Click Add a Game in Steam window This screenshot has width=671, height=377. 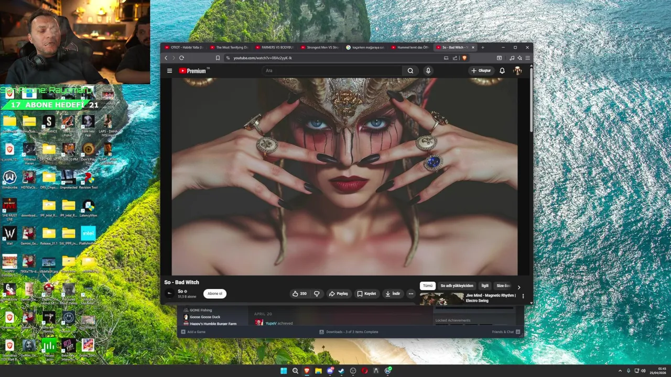click(193, 332)
